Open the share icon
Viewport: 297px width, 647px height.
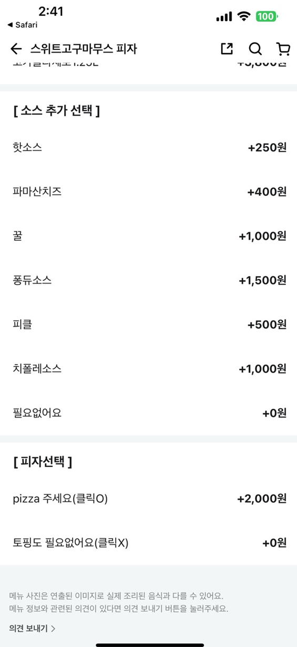227,49
